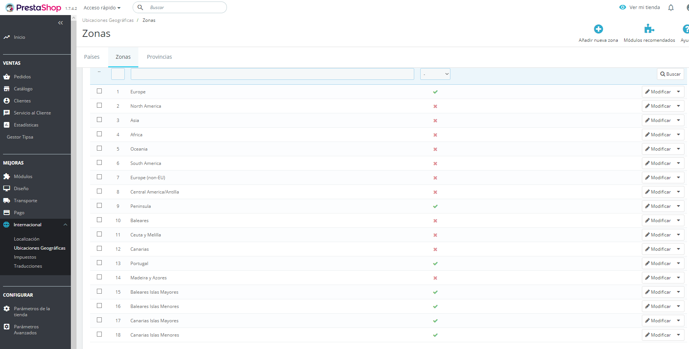Click the PrestaShop logo

pyautogui.click(x=33, y=8)
